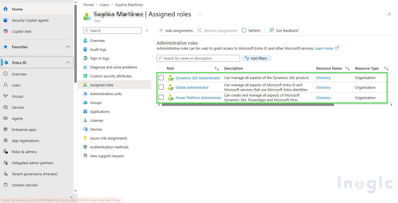Screen dimensions: 398x203
Task: Sort by the Role column arrows
Action: tap(217, 68)
